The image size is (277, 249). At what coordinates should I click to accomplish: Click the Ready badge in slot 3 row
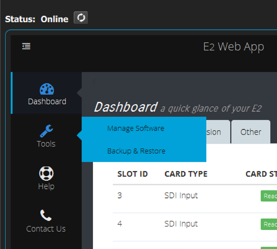point(269,196)
